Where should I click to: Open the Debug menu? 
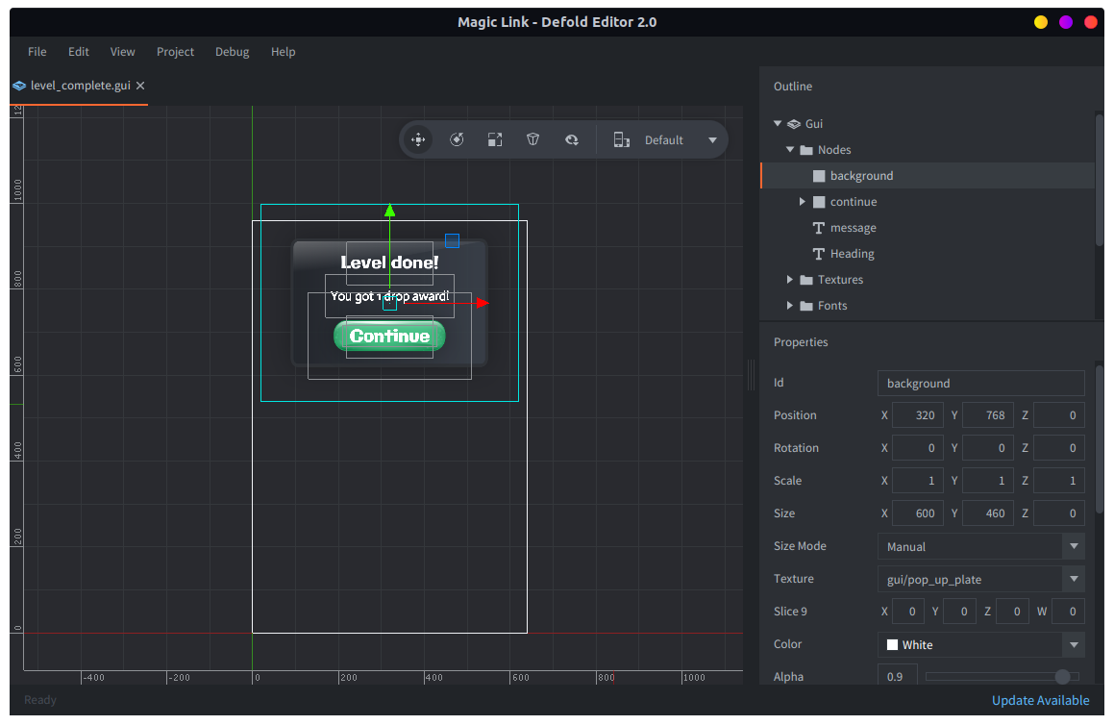(232, 52)
